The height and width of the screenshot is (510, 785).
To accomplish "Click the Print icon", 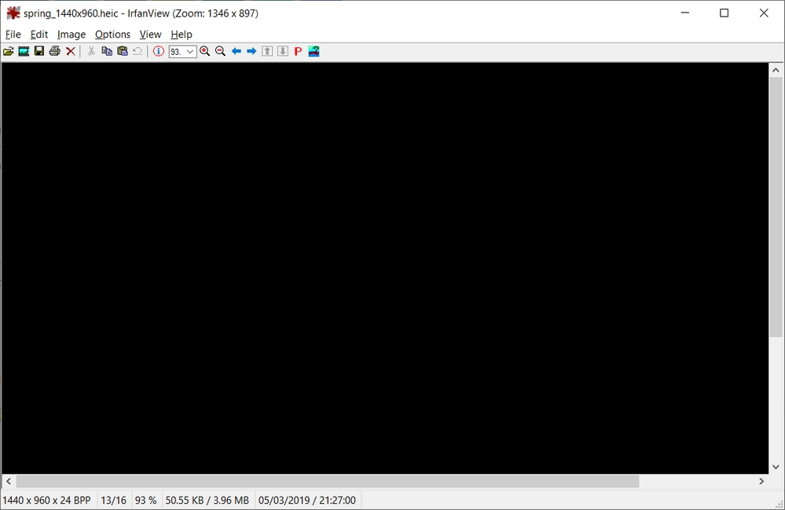I will tap(54, 51).
